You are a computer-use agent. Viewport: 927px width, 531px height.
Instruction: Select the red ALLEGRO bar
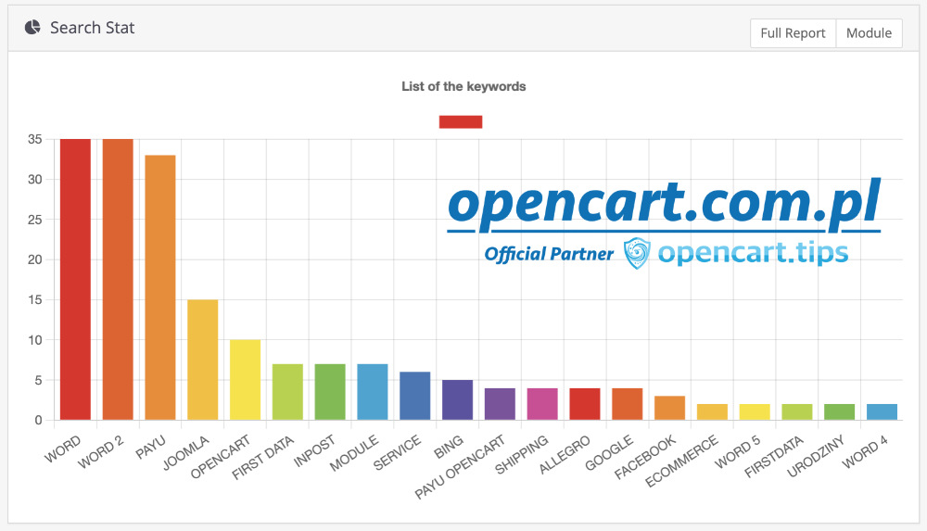point(585,404)
